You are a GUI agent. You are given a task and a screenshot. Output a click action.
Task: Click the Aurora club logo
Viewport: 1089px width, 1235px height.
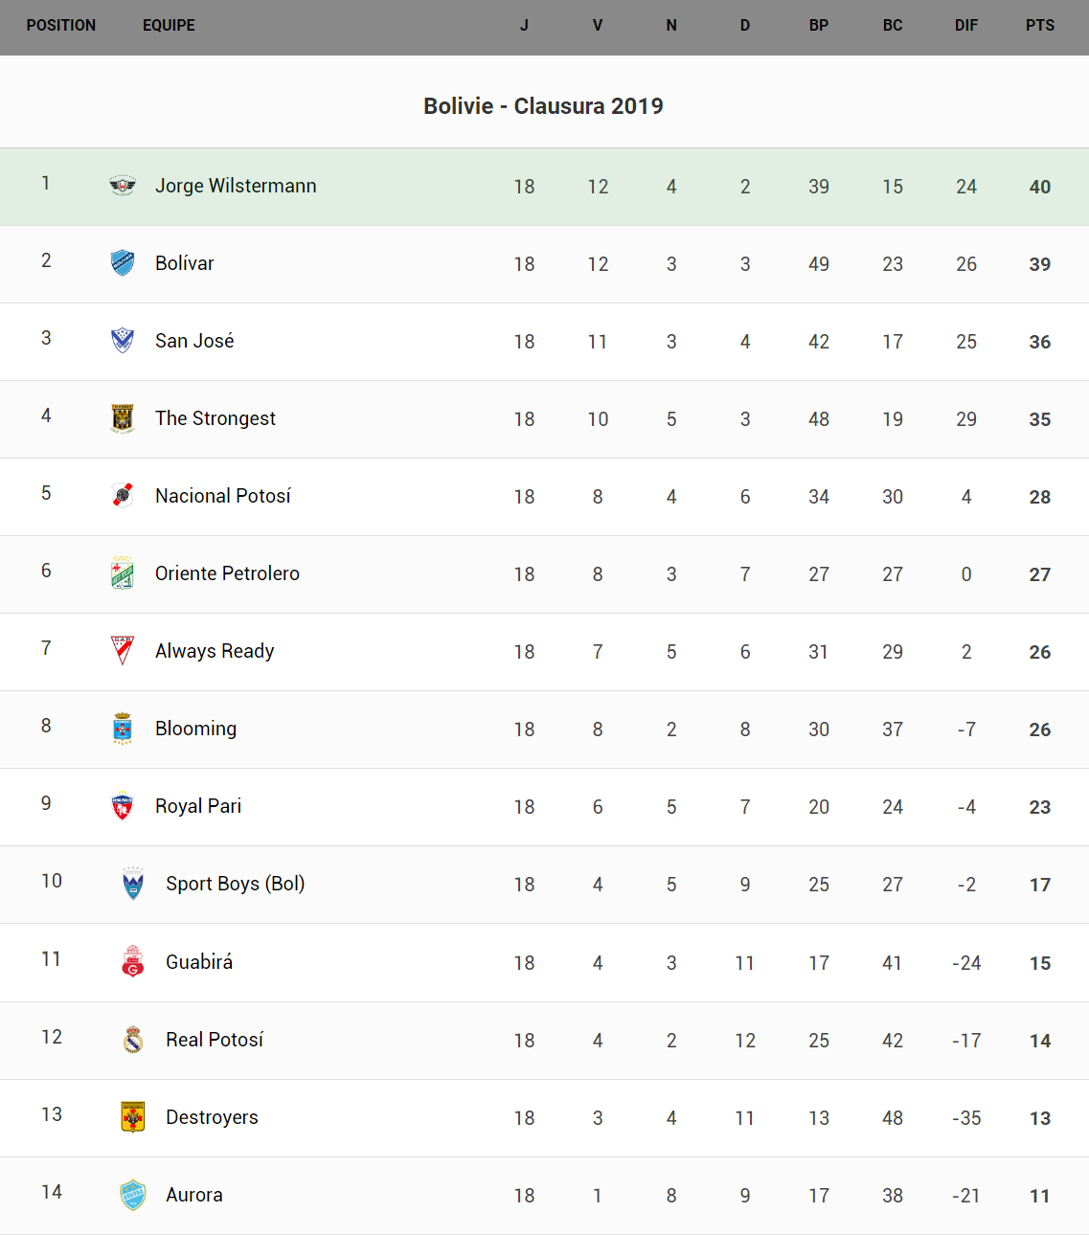[133, 1194]
